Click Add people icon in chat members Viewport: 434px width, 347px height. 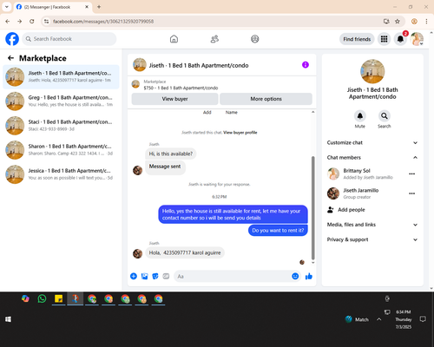click(330, 210)
